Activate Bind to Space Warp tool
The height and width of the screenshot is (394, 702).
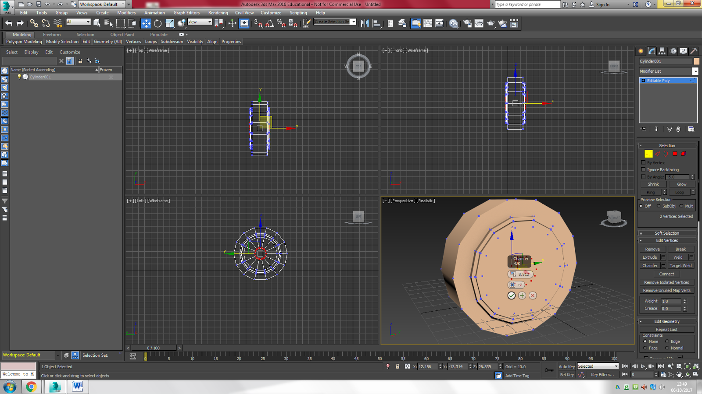tap(57, 23)
